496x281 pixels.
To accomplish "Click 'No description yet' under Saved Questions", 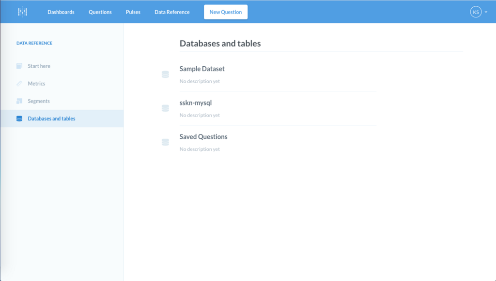I will 200,149.
